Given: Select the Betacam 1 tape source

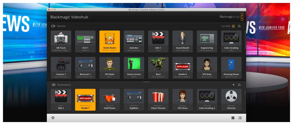Looking at the screenshot, I should (x=85, y=68).
